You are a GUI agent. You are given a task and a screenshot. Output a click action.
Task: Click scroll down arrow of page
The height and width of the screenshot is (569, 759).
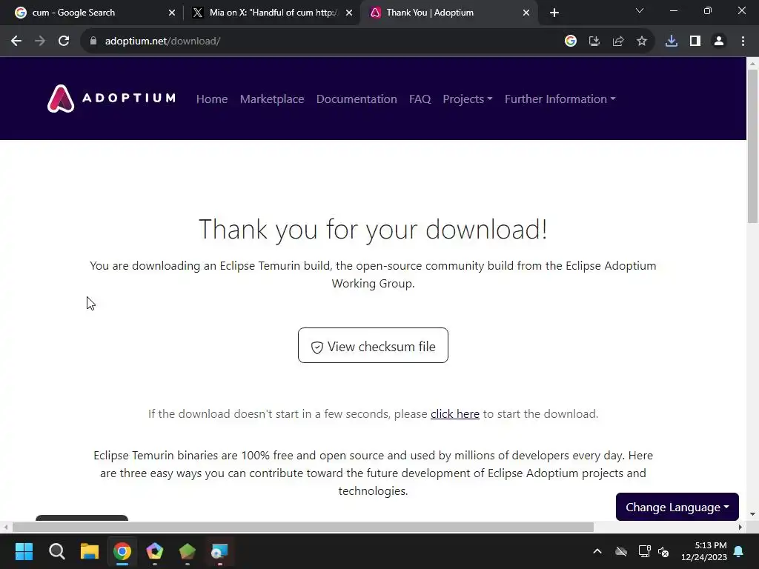coord(753,514)
